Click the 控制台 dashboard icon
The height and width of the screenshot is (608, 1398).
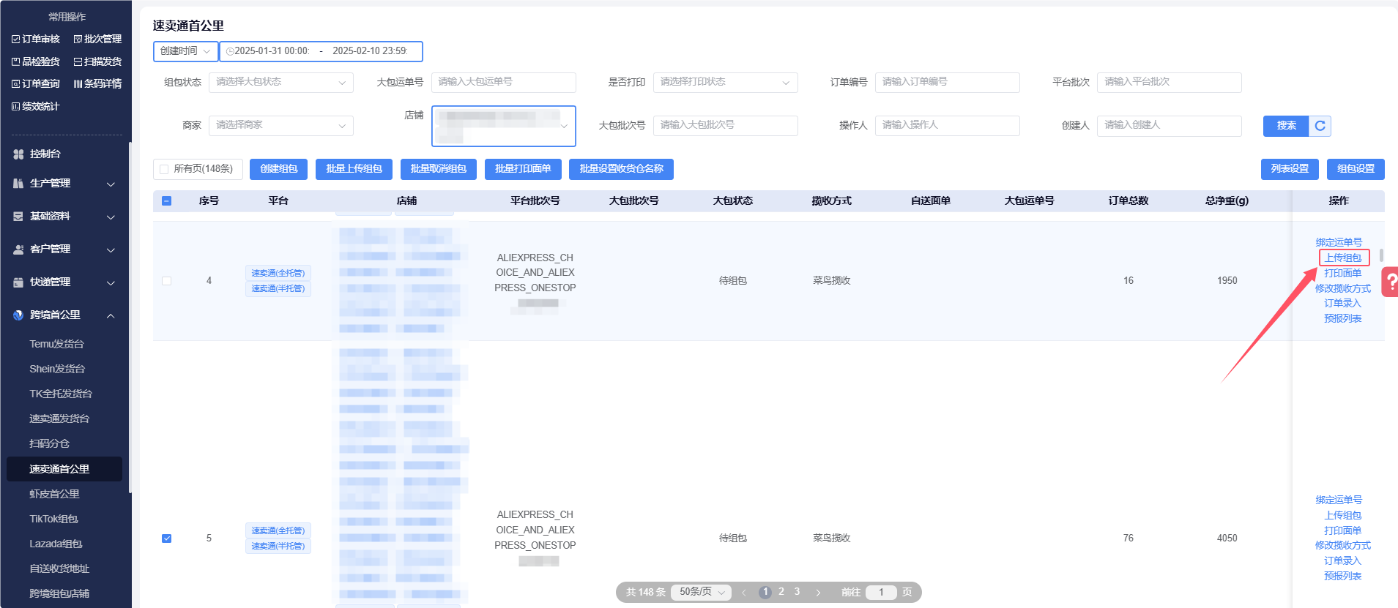[x=18, y=154]
